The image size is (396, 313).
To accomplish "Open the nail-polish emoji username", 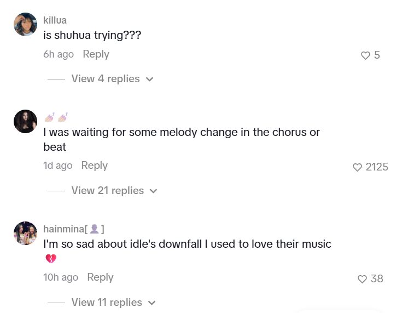I will click(x=56, y=117).
